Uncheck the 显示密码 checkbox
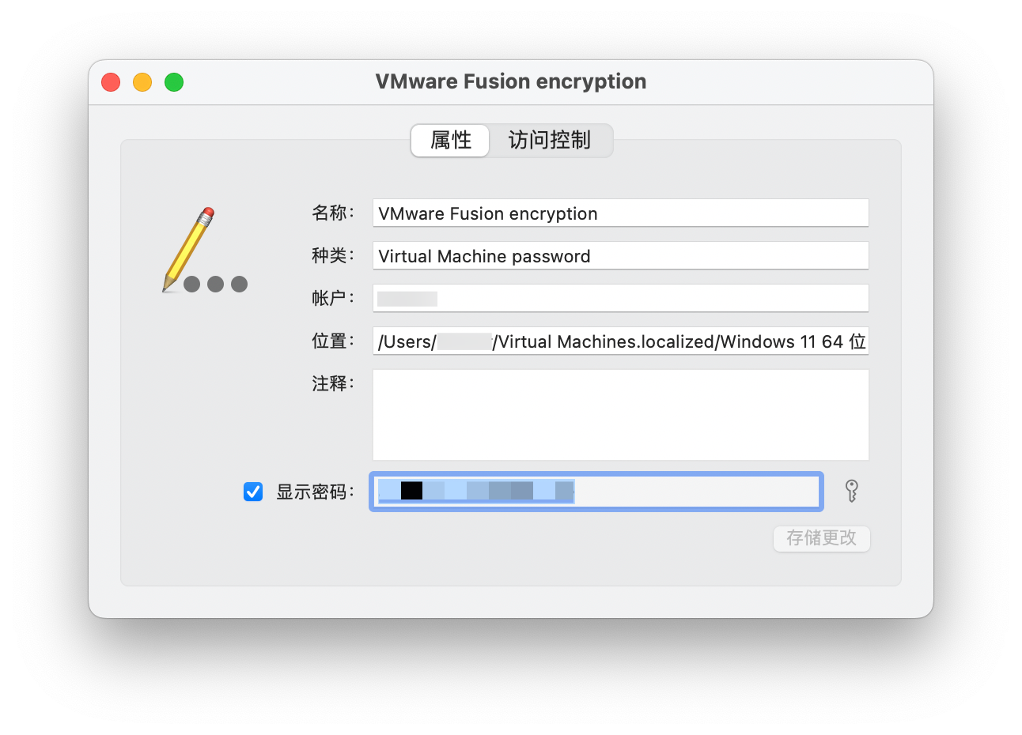1022x735 pixels. tap(253, 492)
